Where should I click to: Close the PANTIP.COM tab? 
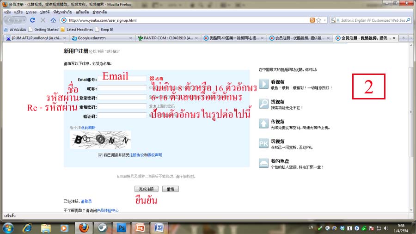click(x=196, y=38)
